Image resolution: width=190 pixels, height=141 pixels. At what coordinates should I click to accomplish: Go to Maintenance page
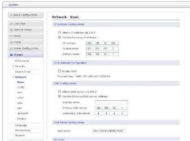(22, 130)
